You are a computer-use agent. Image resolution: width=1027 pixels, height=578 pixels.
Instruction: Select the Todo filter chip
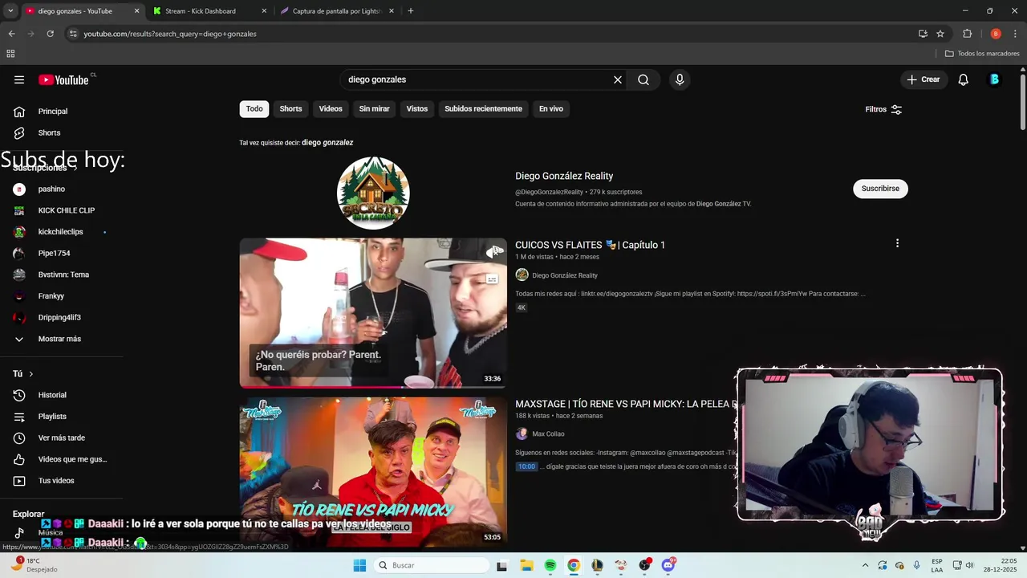[x=254, y=109]
